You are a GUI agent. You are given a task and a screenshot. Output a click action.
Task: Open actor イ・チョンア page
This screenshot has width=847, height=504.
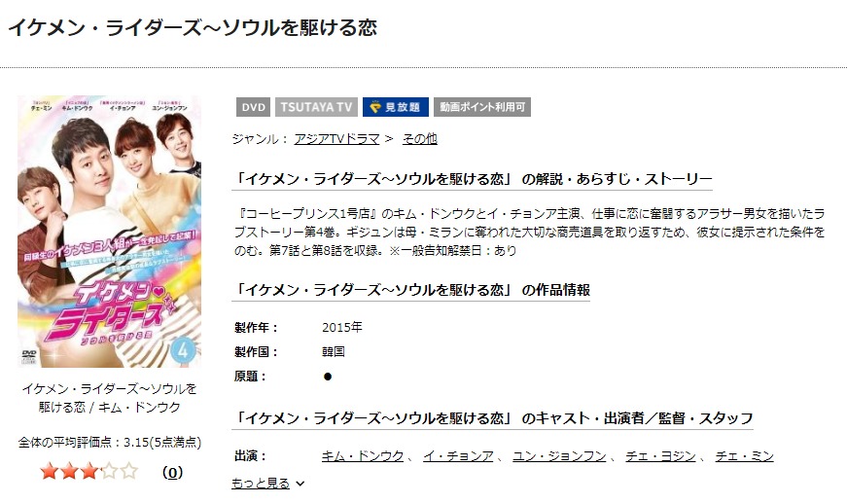click(x=458, y=456)
